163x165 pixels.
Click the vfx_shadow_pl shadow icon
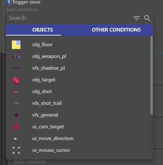pos(16,68)
